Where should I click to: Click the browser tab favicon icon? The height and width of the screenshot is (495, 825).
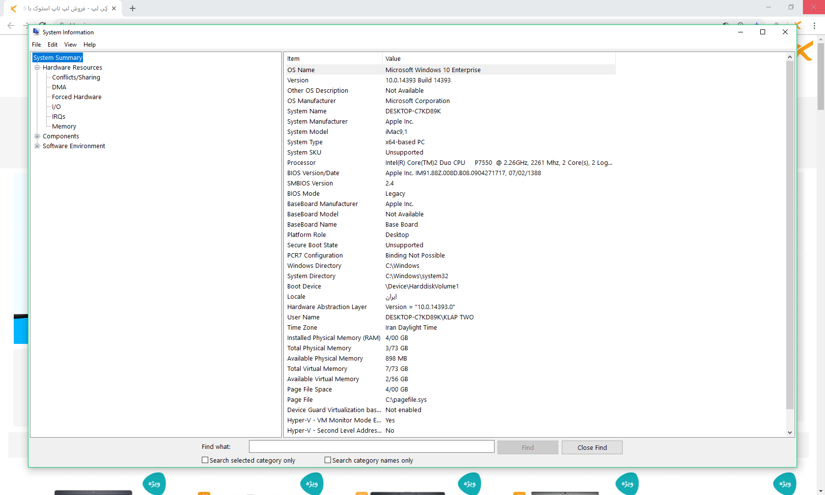click(x=13, y=8)
